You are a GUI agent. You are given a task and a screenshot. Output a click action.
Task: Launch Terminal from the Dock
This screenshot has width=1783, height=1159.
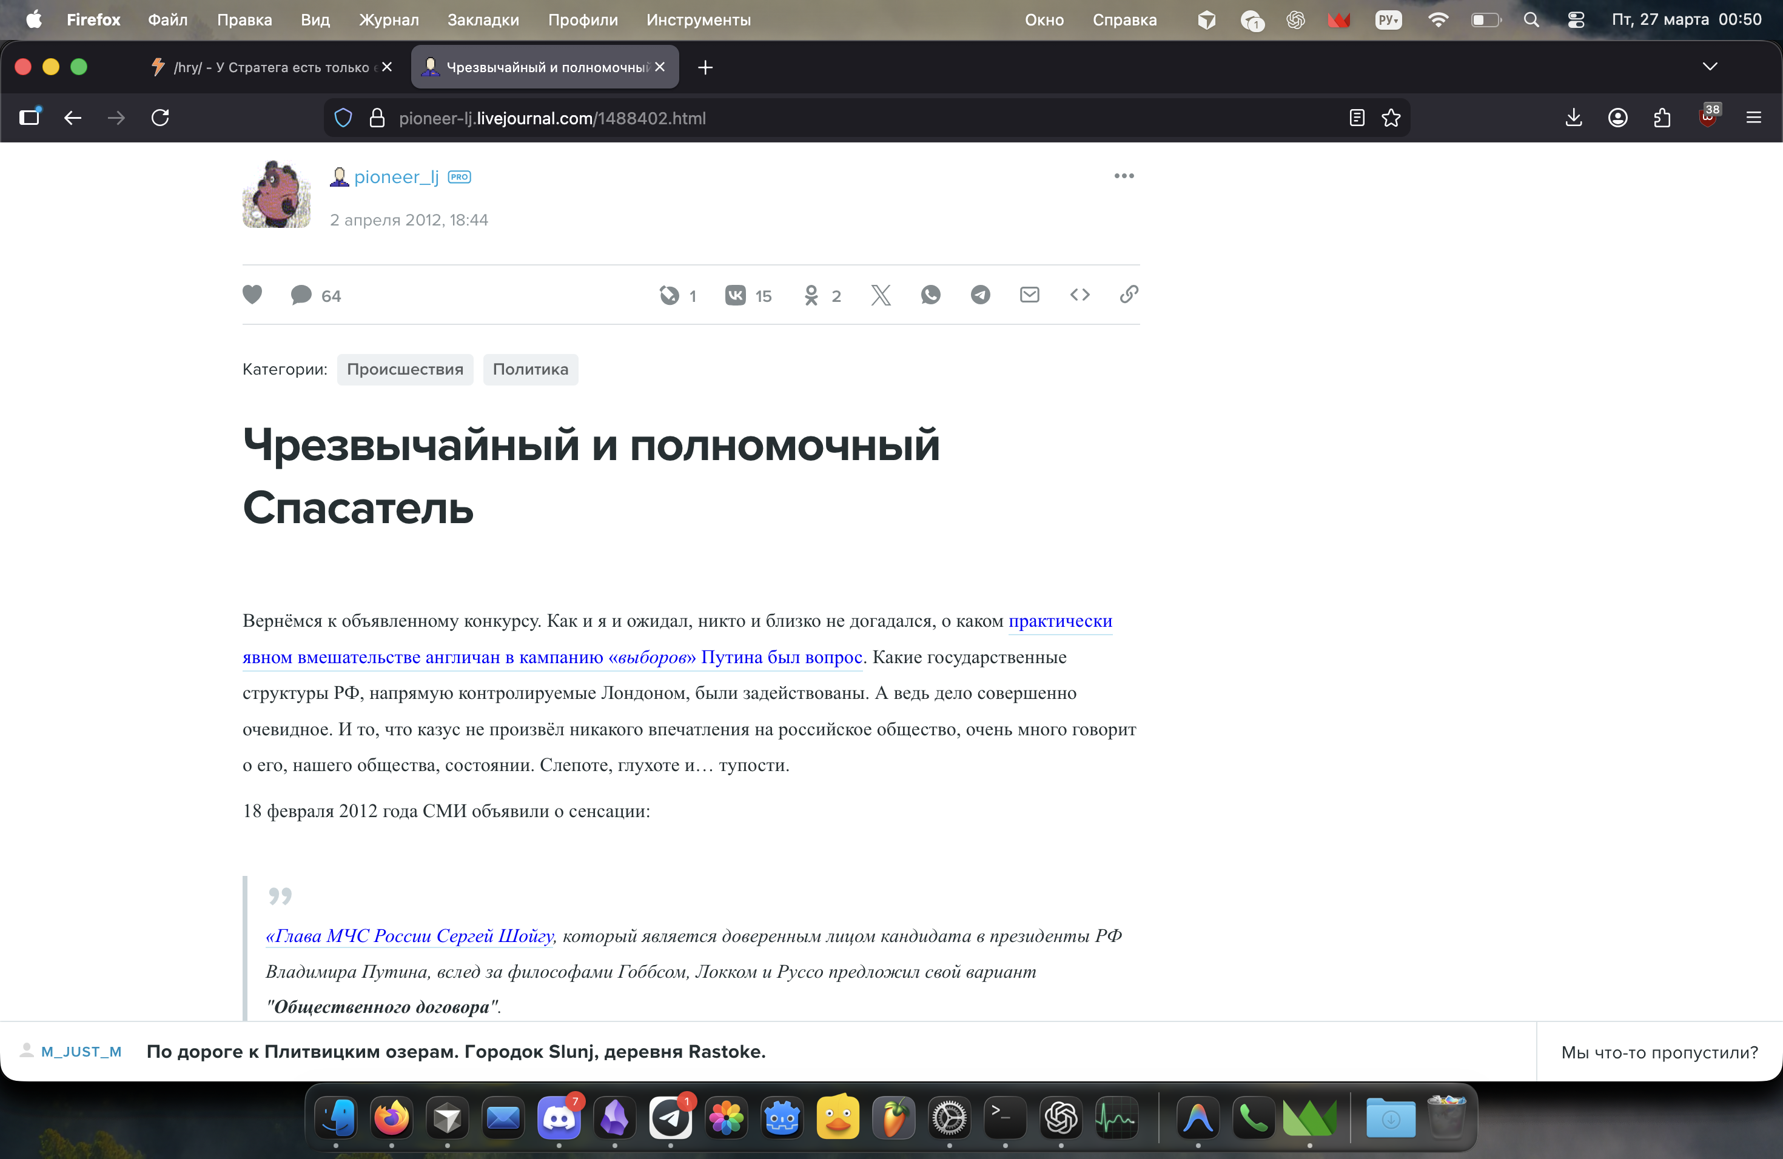pos(1006,1118)
